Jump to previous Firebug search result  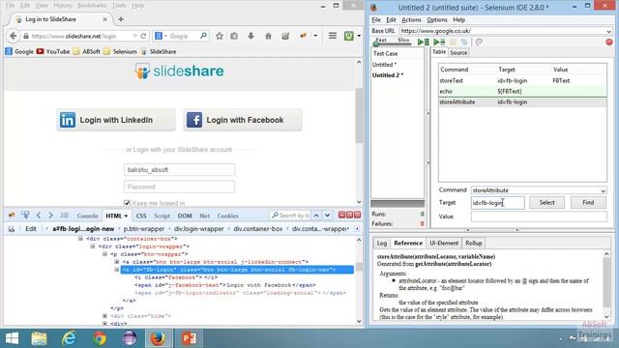coord(316,216)
